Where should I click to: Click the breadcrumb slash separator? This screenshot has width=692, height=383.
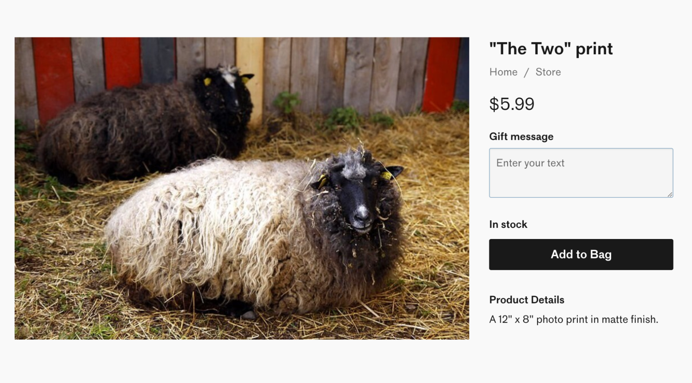[526, 73]
